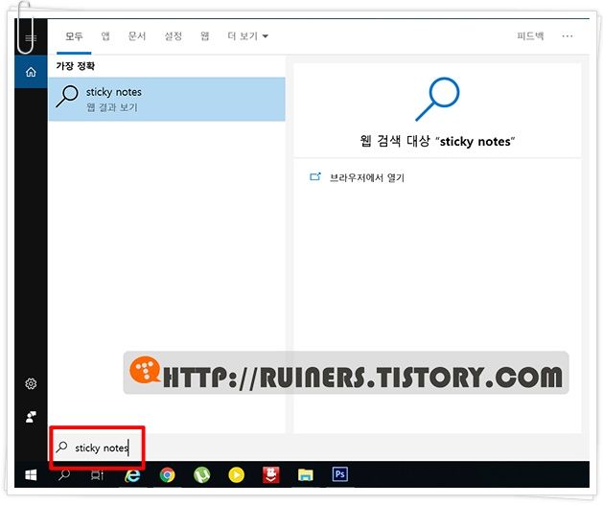Click the 웹 결과 보기 subtitle text
The height and width of the screenshot is (505, 603).
pyautogui.click(x=112, y=107)
